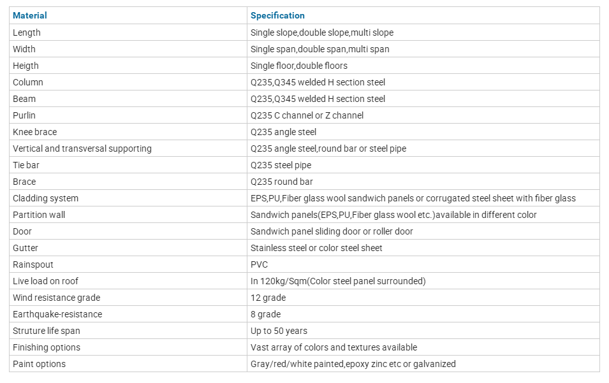Click the Specification column header

pyautogui.click(x=277, y=15)
